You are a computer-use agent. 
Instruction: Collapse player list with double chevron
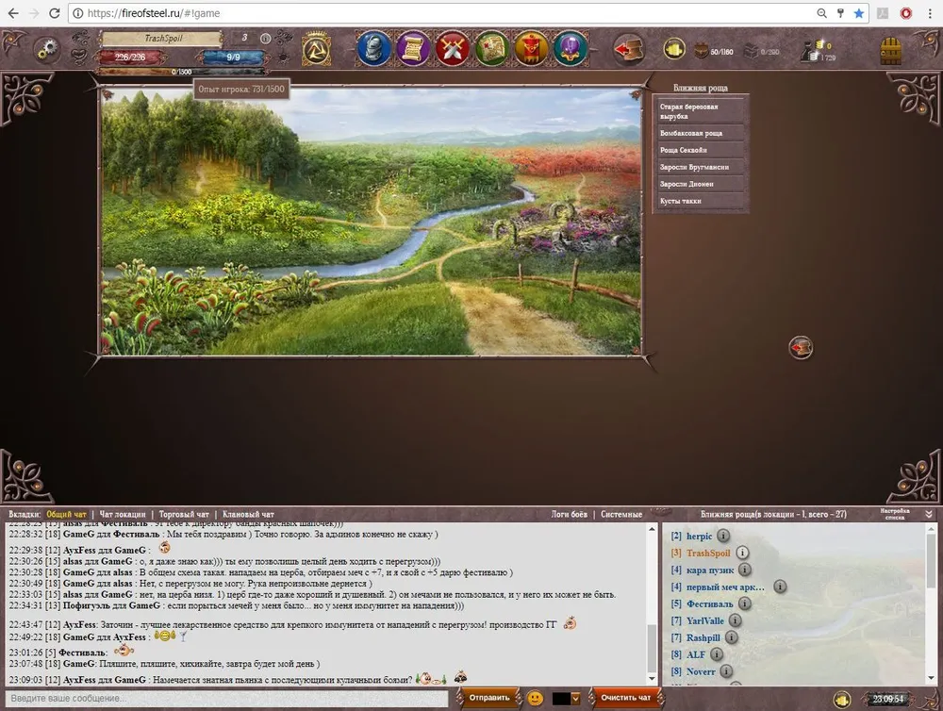[x=929, y=514]
